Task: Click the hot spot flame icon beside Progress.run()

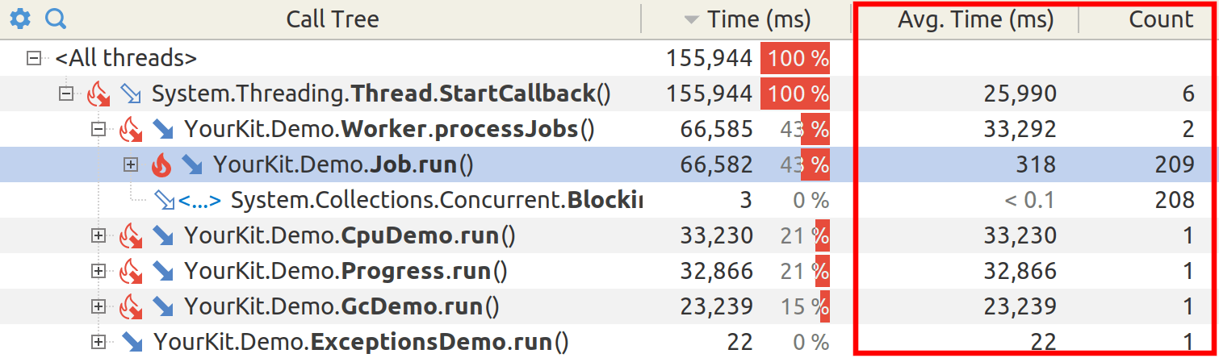Action: coord(130,271)
